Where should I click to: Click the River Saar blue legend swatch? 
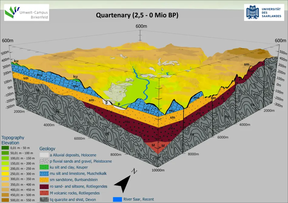pyautogui.click(x=117, y=199)
